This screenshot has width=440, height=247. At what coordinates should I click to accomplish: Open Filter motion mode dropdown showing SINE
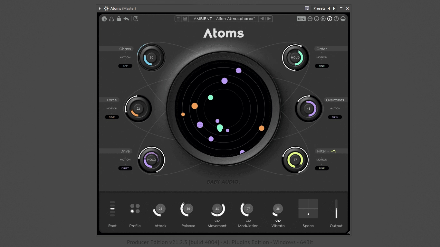click(x=322, y=168)
